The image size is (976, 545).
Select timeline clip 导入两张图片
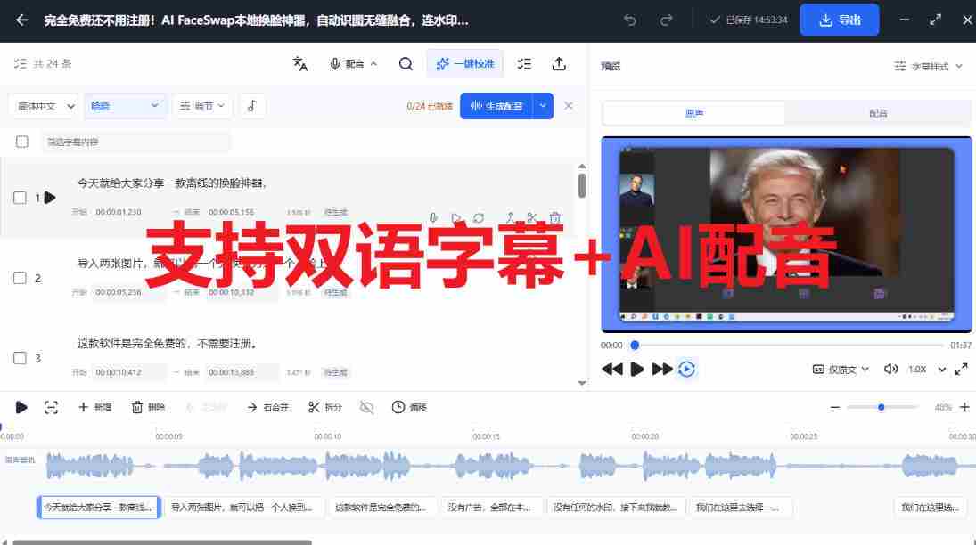[x=243, y=508]
